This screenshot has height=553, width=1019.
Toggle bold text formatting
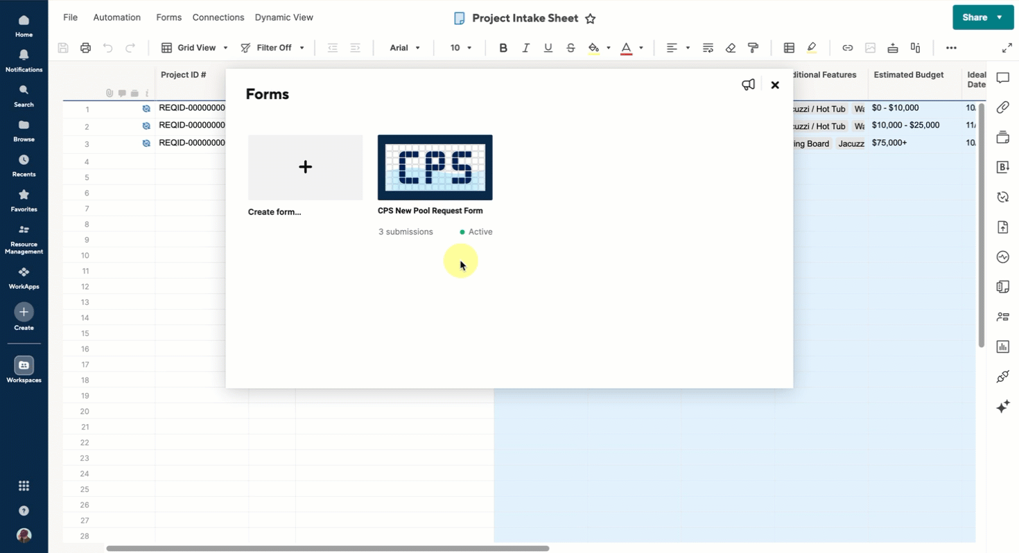(x=503, y=48)
